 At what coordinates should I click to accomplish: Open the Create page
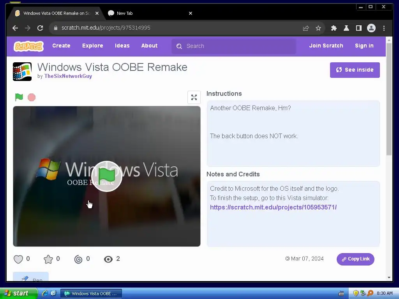point(61,46)
